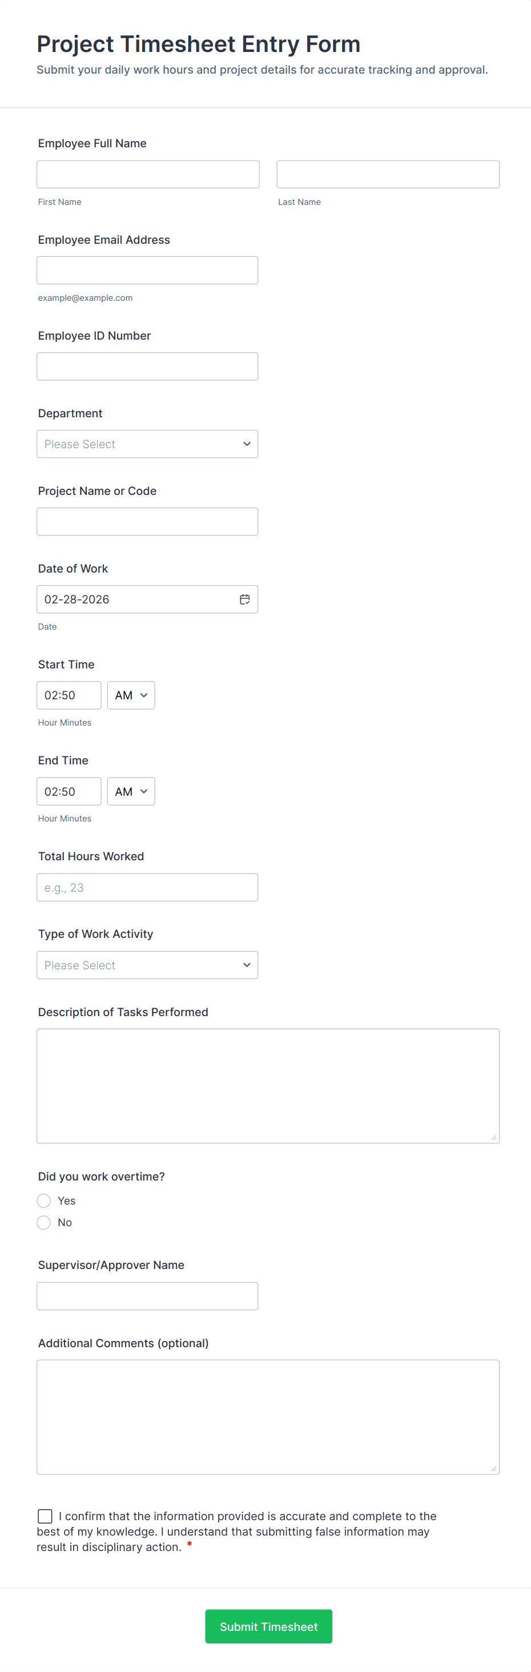This screenshot has height=1672, width=531.
Task: Click the Description of Tasks Performed textarea
Action: pos(267,1085)
